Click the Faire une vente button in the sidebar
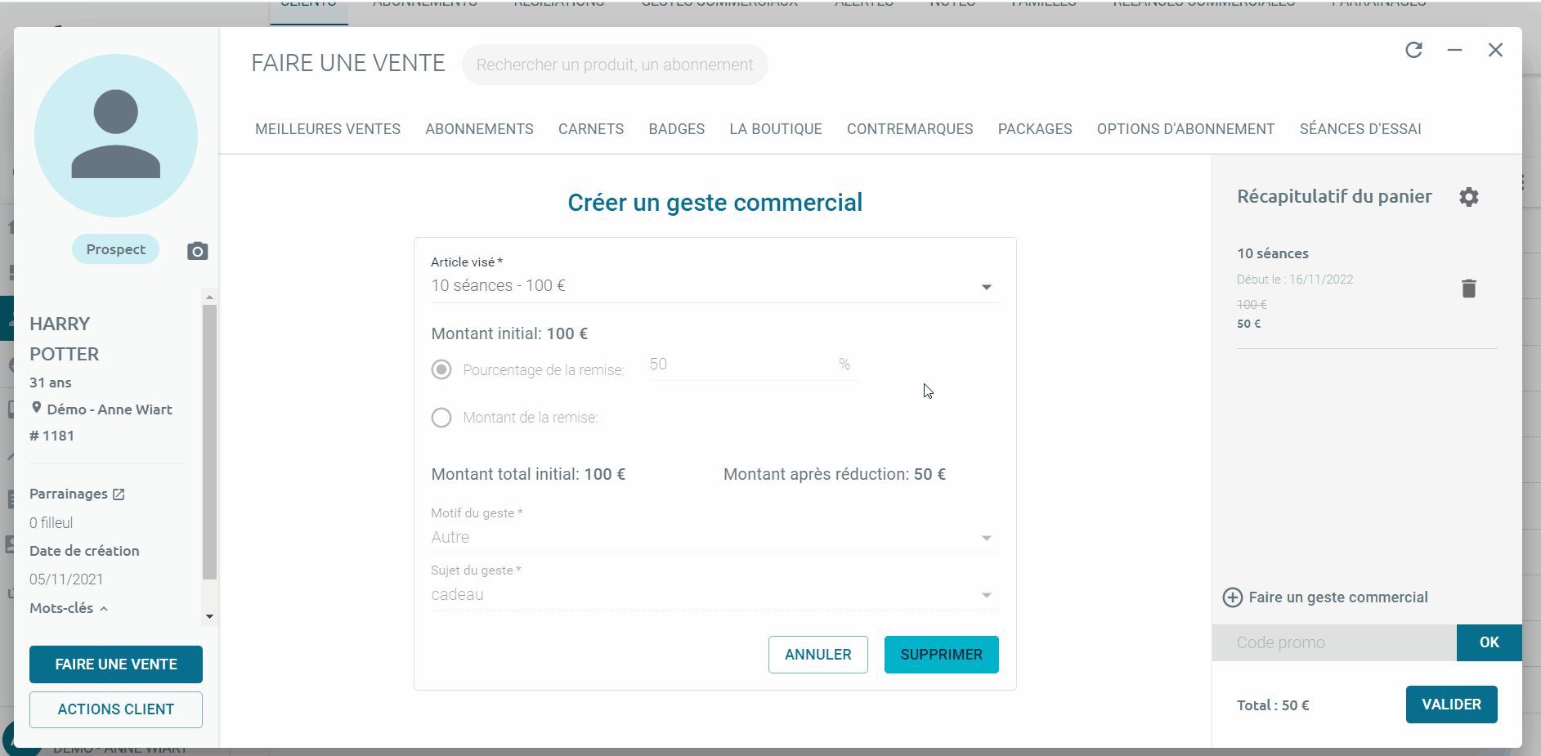1541x756 pixels. (116, 664)
